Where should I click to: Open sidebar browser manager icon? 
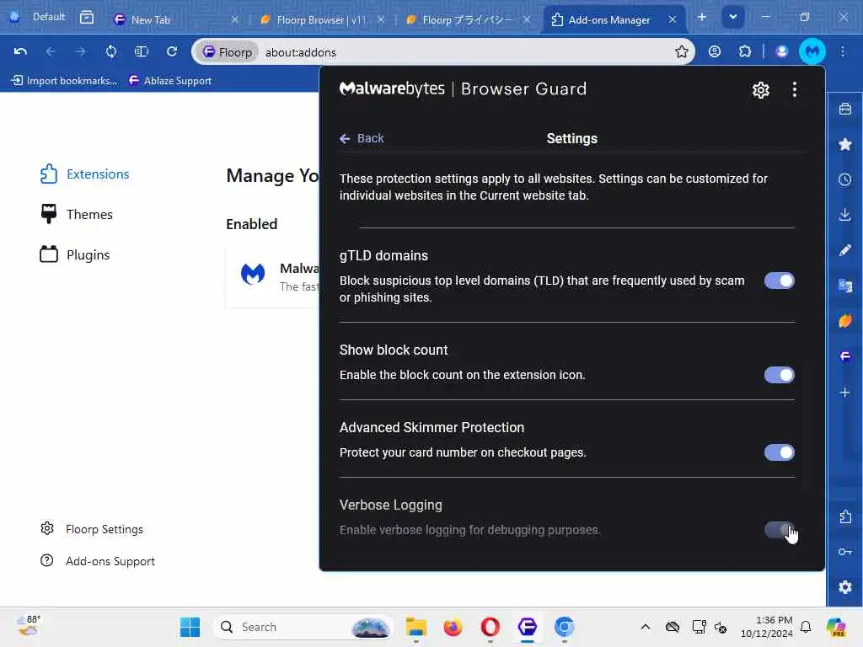844,109
